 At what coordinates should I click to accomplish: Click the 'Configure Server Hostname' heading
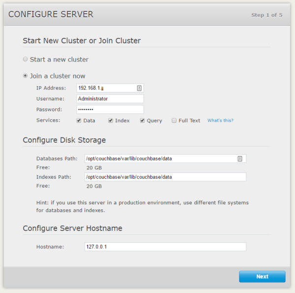(x=72, y=228)
